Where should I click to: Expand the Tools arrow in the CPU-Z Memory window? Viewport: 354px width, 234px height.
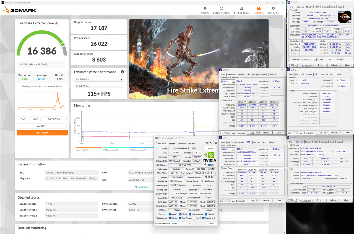(326, 133)
